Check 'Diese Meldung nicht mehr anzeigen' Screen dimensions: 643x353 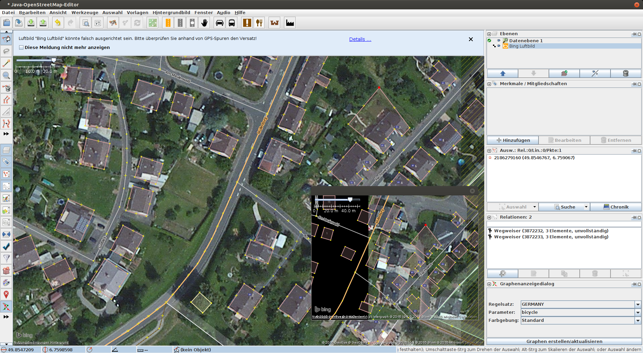tap(21, 48)
